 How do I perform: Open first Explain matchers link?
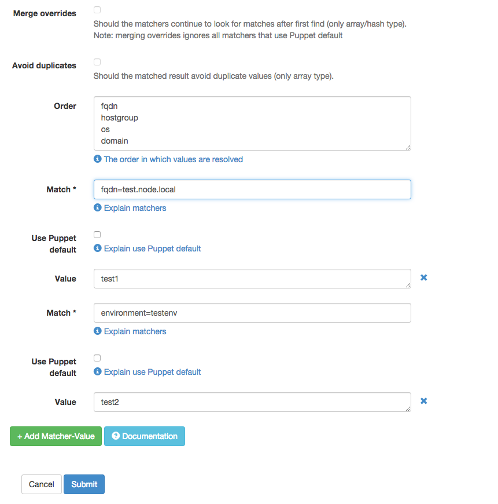coord(135,209)
